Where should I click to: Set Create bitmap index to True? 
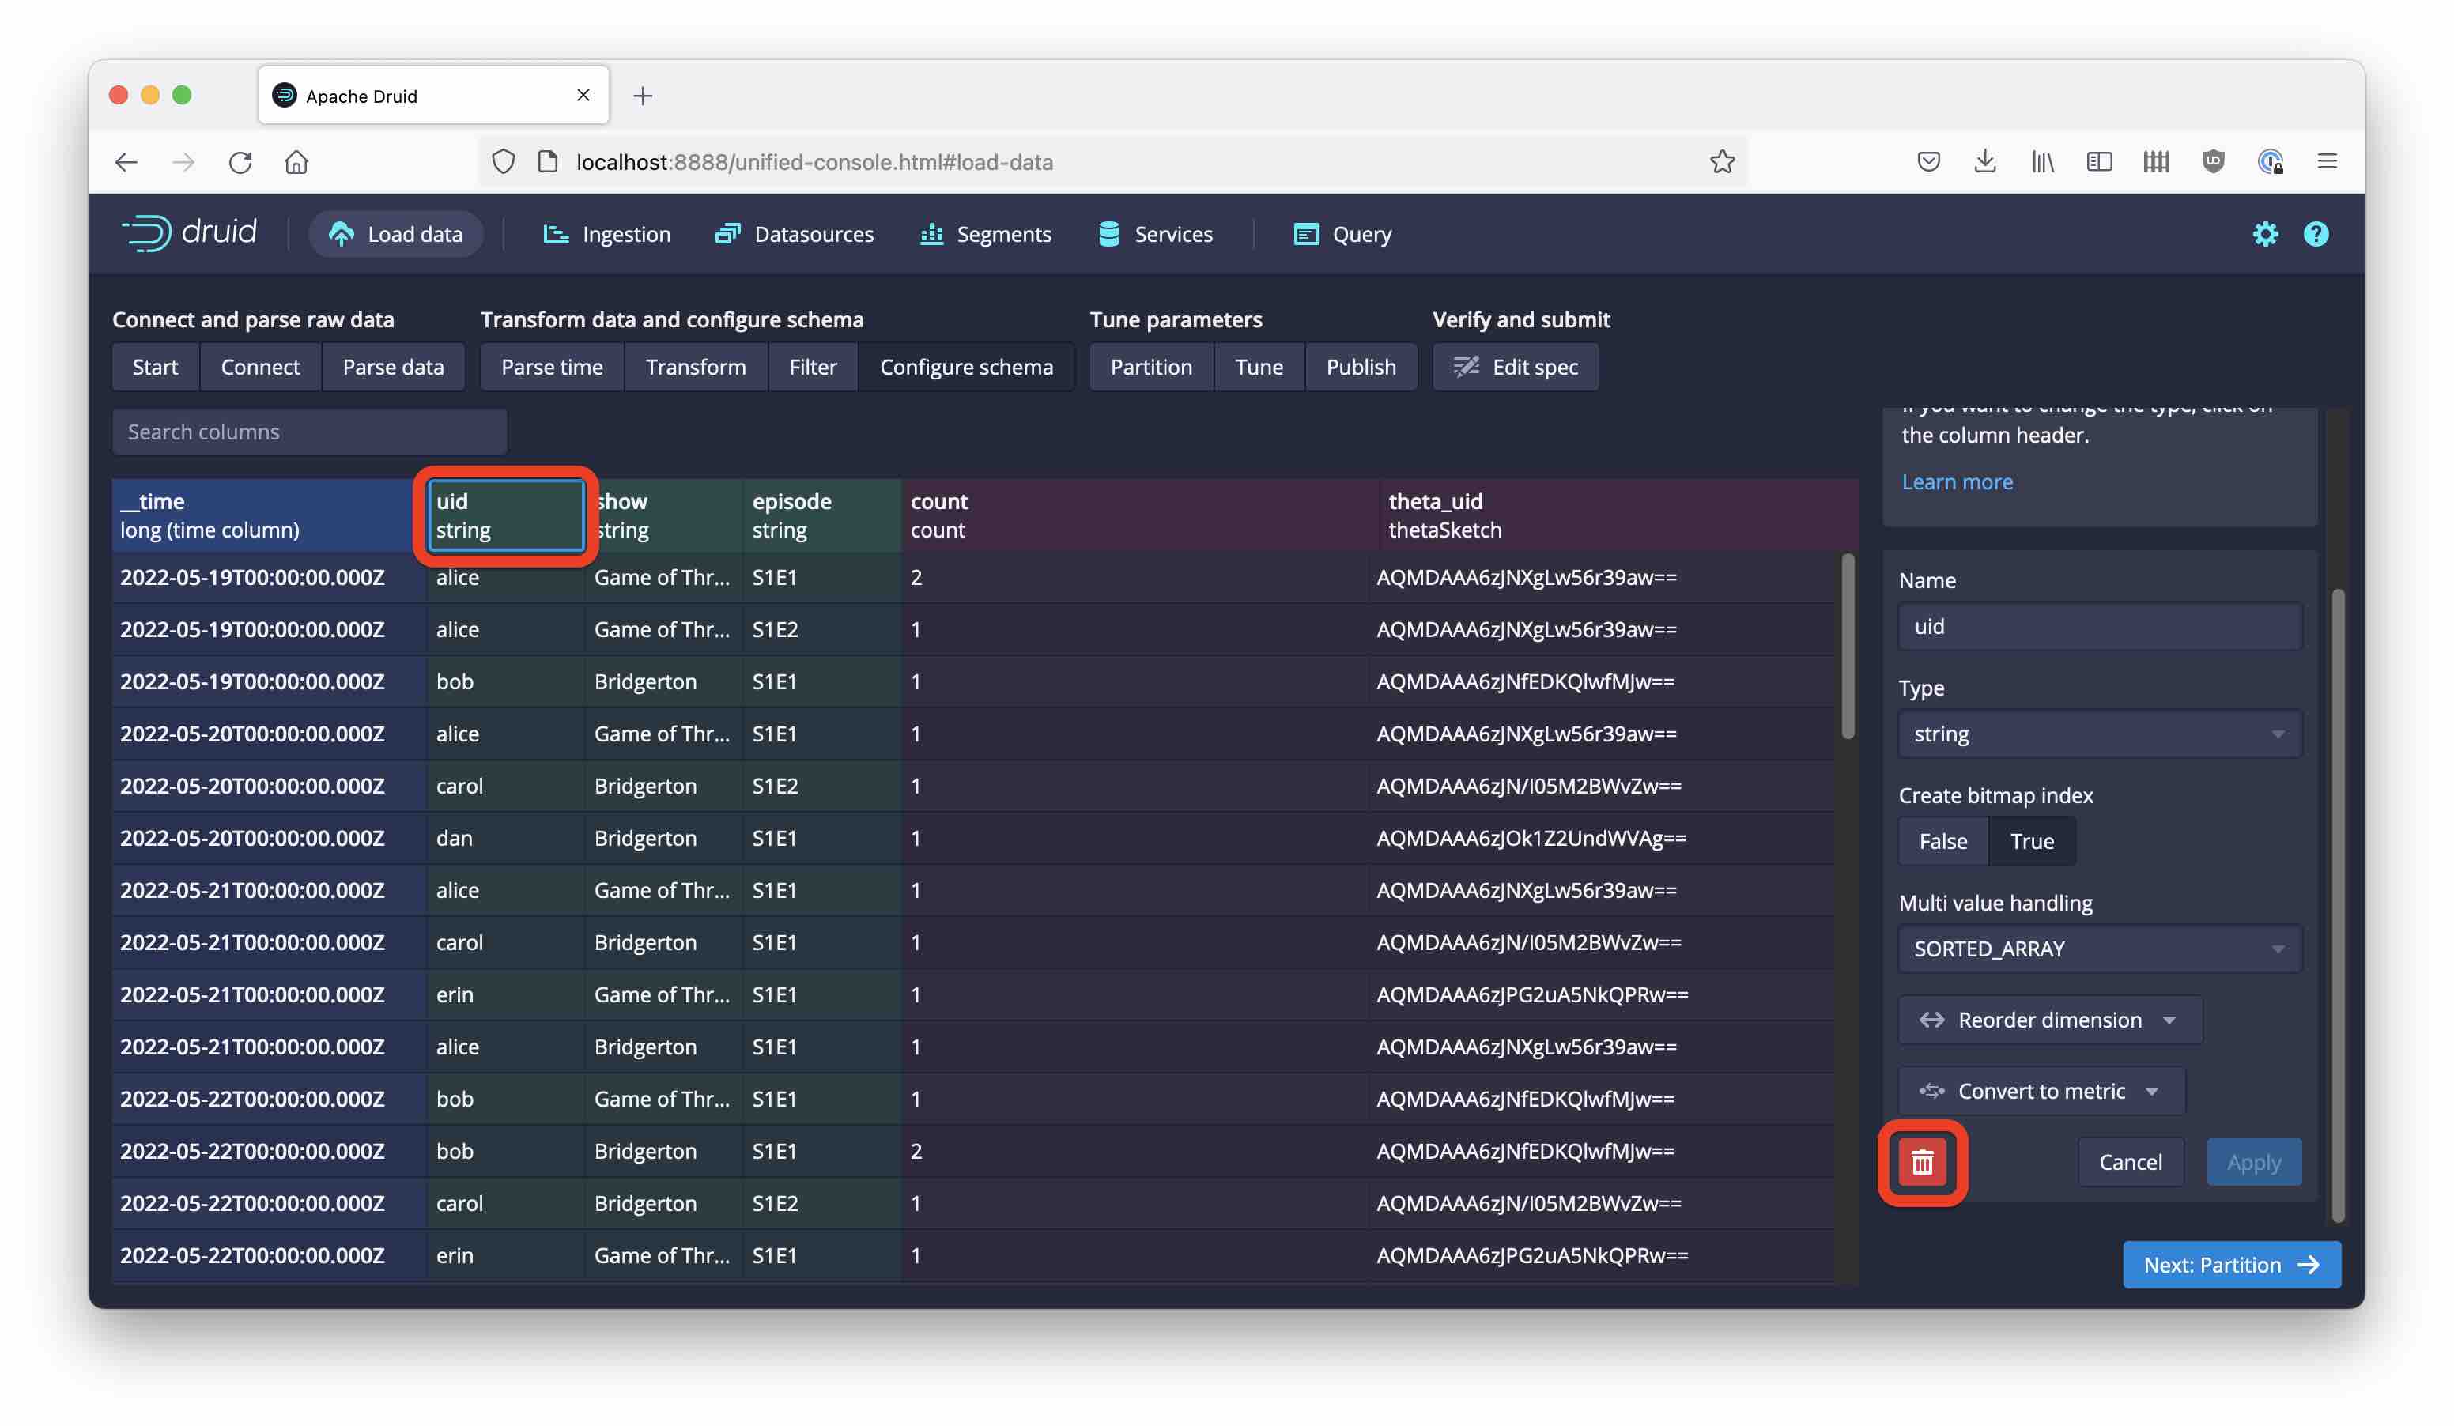click(x=2031, y=841)
